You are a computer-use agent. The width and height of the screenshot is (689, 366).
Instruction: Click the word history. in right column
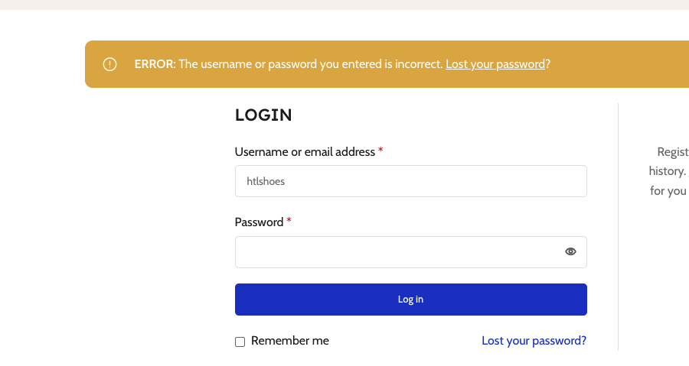[668, 171]
